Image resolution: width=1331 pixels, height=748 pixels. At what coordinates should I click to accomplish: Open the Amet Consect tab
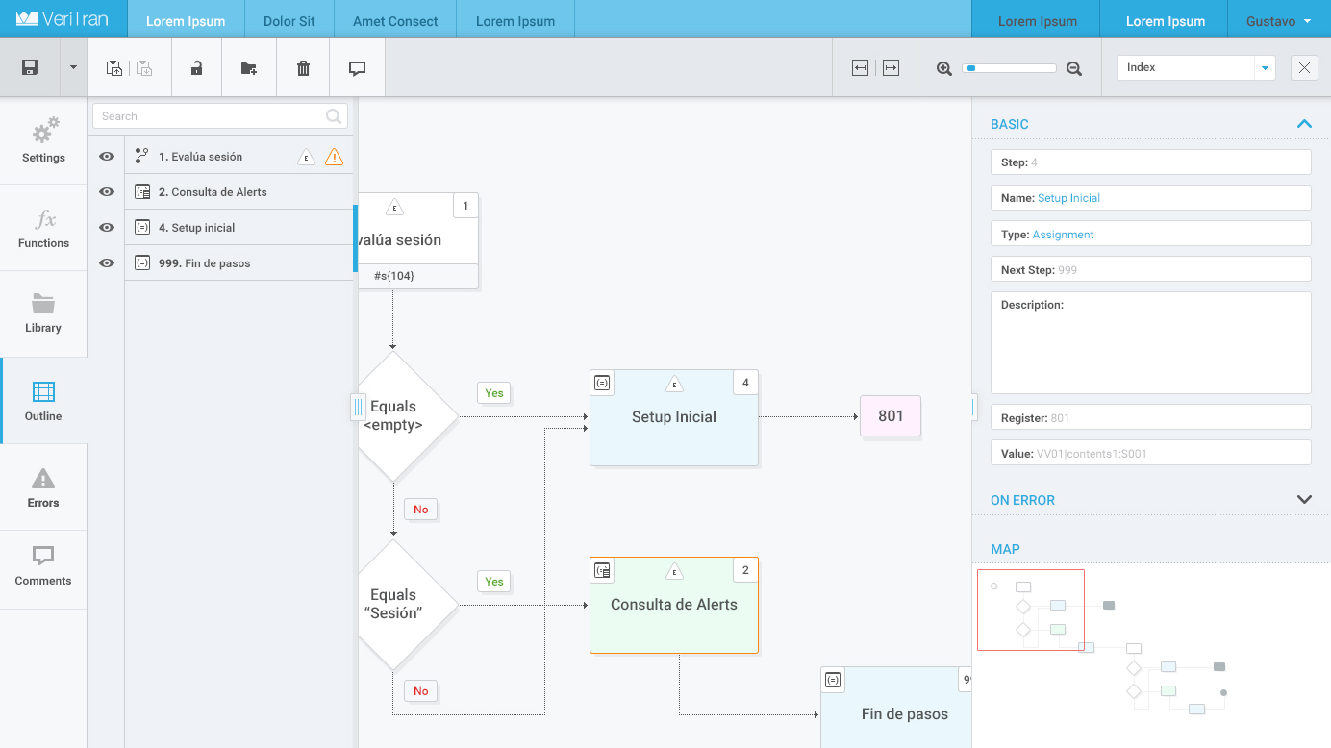pos(395,20)
